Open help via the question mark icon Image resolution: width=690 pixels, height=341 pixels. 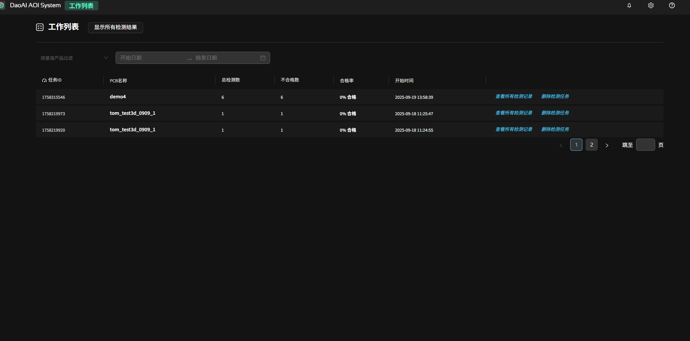pyautogui.click(x=672, y=5)
